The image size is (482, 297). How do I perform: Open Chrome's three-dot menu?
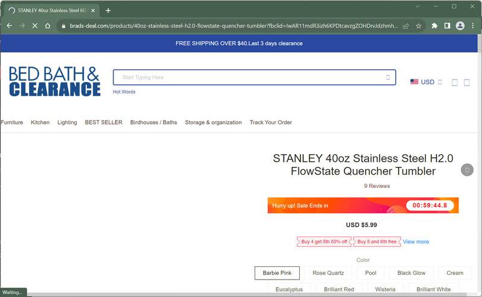click(473, 26)
